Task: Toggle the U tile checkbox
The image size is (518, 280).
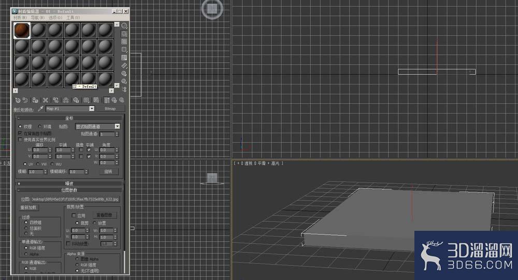Action: click(x=89, y=150)
